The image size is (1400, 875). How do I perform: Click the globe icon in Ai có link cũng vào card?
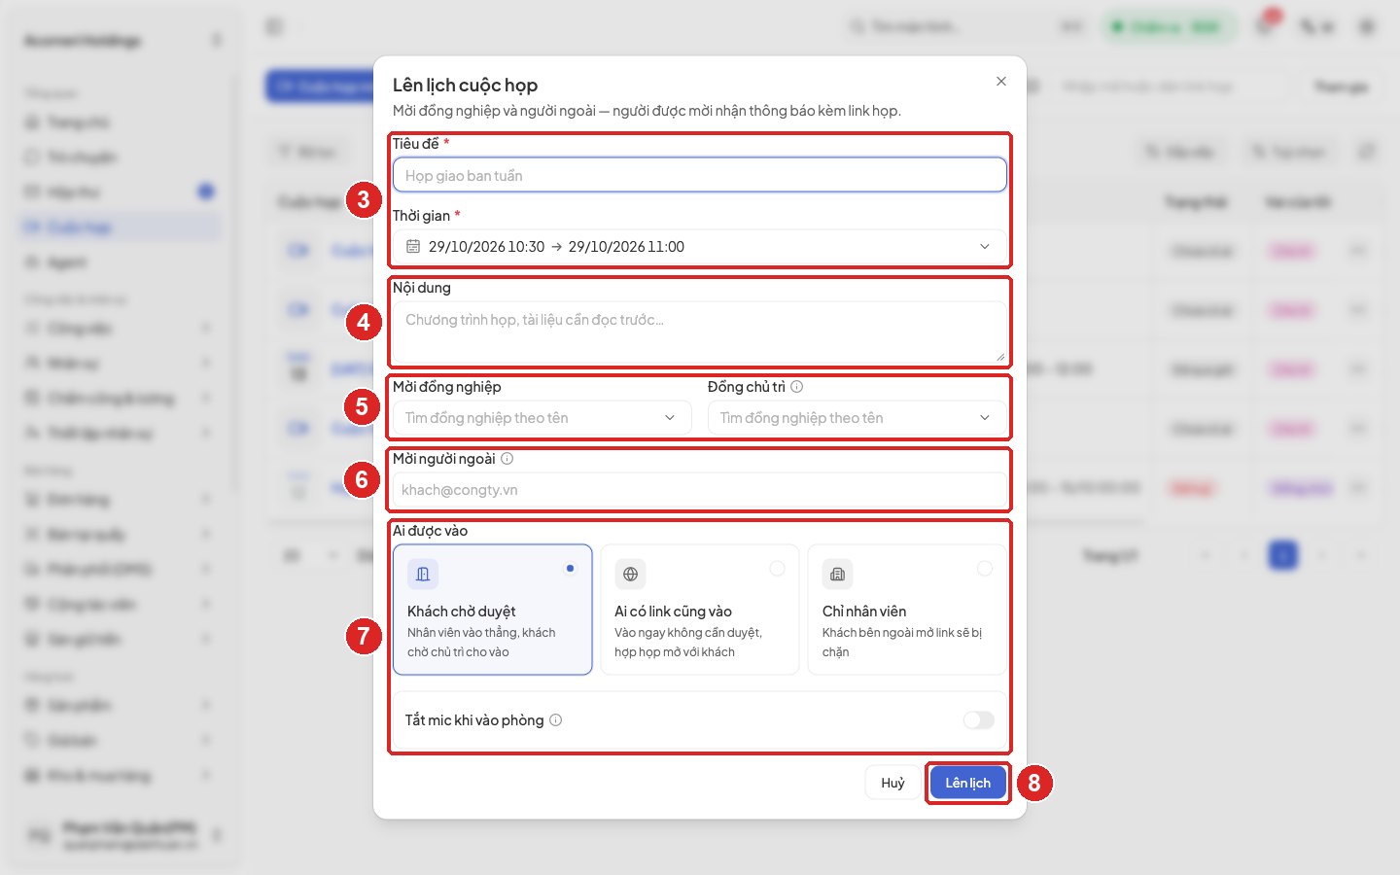630,575
